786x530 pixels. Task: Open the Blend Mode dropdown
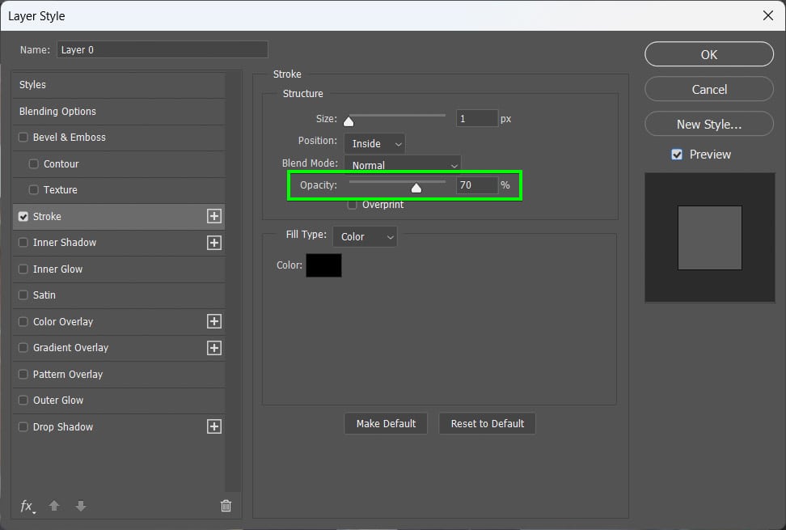(403, 164)
